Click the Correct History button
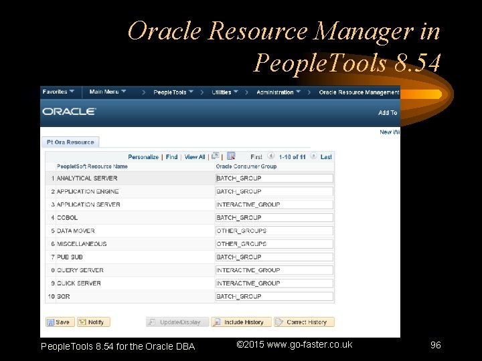This screenshot has height=361, width=482. 305,322
